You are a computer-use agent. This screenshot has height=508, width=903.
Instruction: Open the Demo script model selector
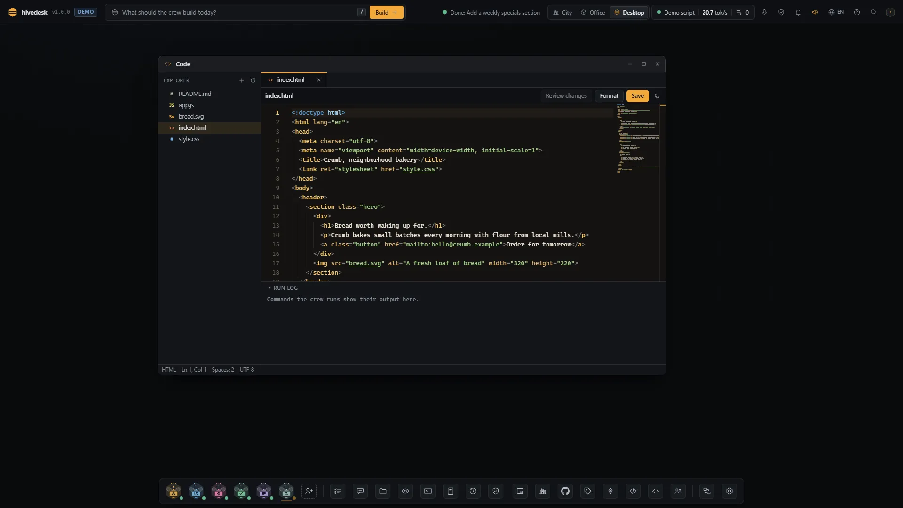676,13
